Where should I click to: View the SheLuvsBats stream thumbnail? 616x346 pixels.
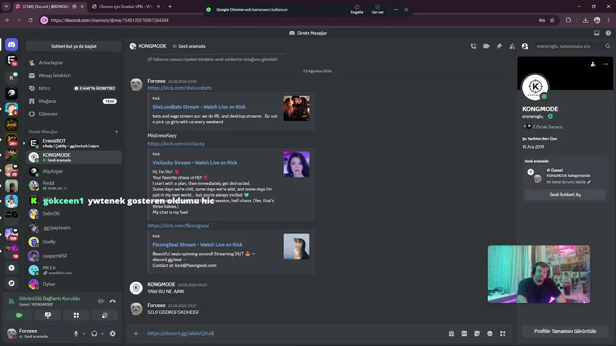(x=296, y=108)
